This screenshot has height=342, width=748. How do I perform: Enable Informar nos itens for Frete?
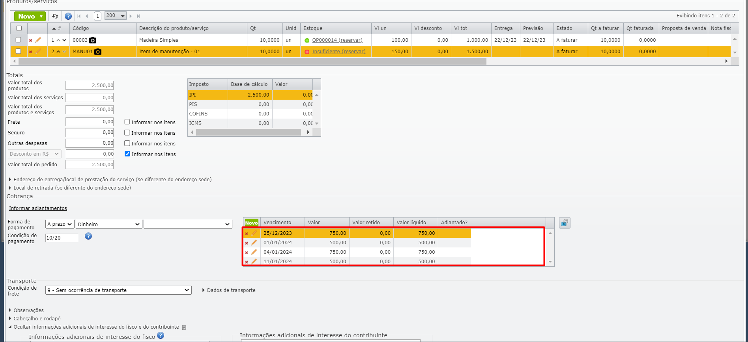[x=127, y=122]
